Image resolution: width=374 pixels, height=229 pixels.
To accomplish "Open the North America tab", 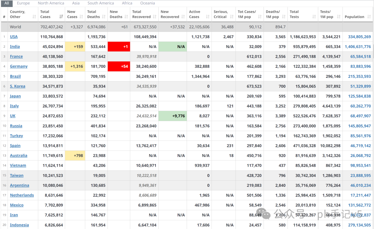I will pos(51,3).
